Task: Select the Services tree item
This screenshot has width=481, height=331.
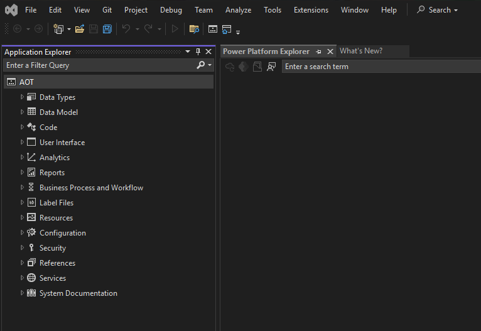Action: coord(53,278)
